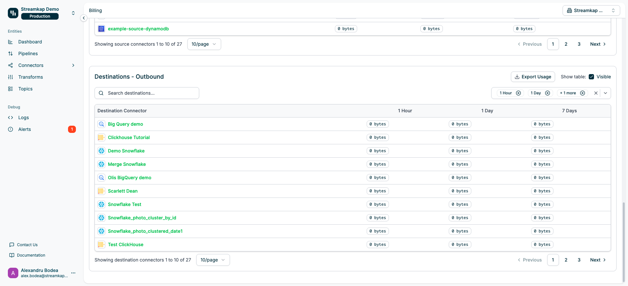Viewport: 628px width, 286px height.
Task: Remove the 1 Hour filter tag
Action: pyautogui.click(x=518, y=93)
